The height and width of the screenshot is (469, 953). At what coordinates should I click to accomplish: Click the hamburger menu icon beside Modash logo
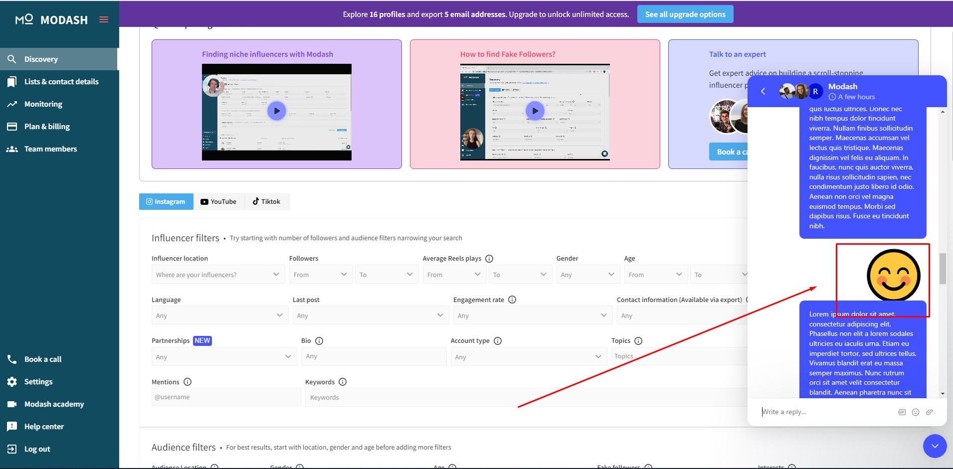pos(104,19)
